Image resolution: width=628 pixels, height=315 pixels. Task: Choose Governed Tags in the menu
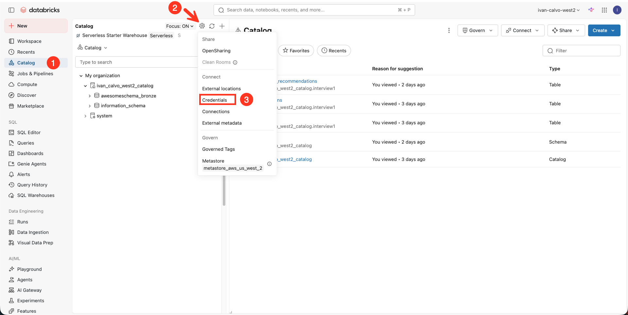218,149
